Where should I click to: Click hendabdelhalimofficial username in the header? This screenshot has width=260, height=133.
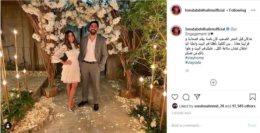point(205,10)
